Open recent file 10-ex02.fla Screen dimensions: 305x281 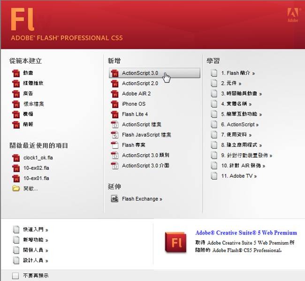(x=36, y=168)
